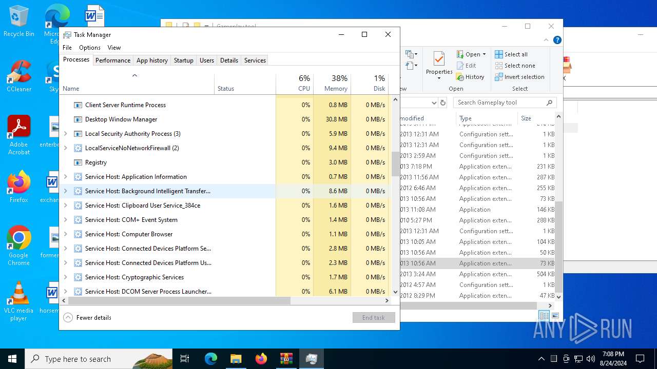Click the Client Server Runtime Process icon
This screenshot has width=657, height=369.
point(78,105)
